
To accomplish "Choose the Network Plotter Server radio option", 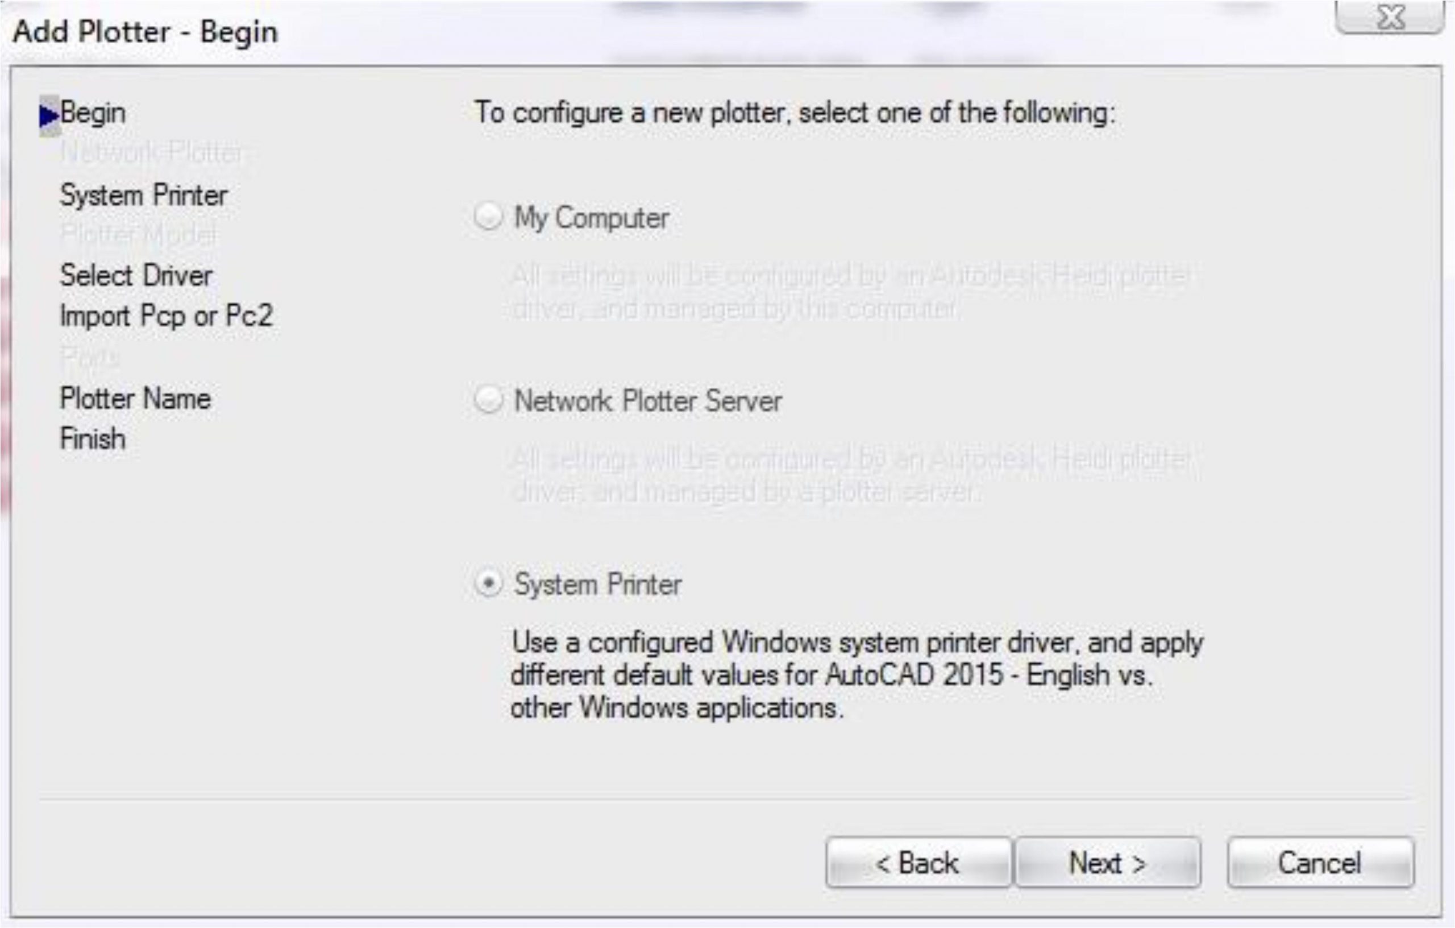I will click(x=488, y=400).
